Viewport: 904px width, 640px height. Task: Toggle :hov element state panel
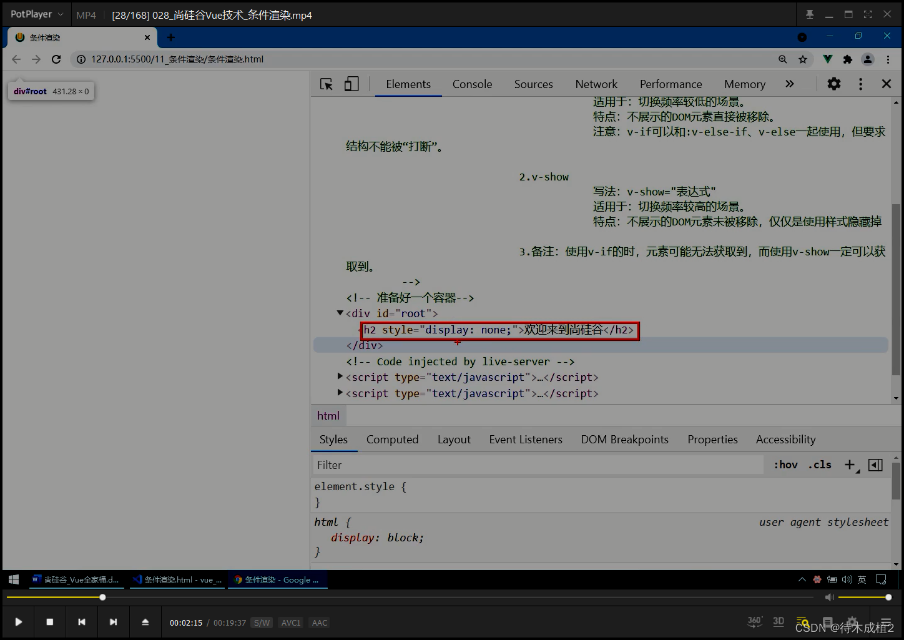[x=785, y=465]
